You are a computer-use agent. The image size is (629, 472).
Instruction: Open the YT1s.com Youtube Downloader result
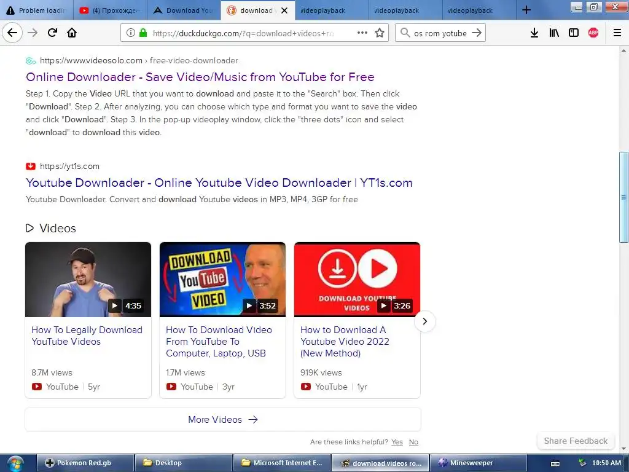click(219, 183)
